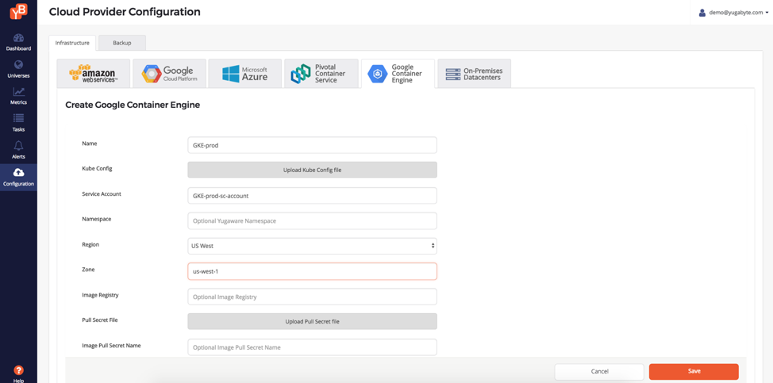Image resolution: width=773 pixels, height=383 pixels.
Task: Select On-Premises Datacenters provider tab
Action: 474,74
